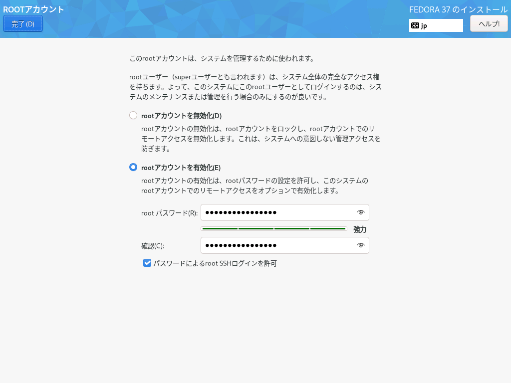Click the 強力 strength label
This screenshot has height=383, width=511.
point(360,229)
